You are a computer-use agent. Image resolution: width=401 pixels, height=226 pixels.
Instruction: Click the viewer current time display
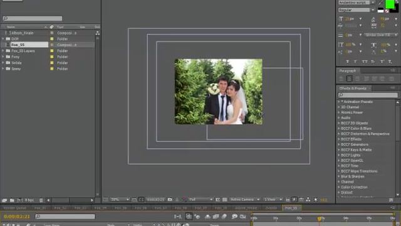[155, 200]
